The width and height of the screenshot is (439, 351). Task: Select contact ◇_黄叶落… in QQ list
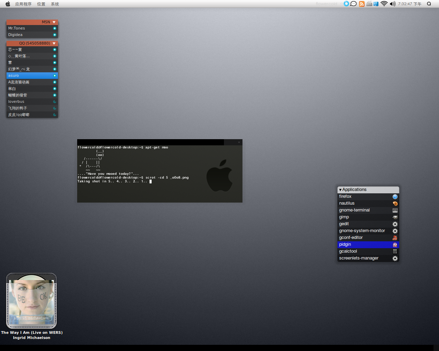click(x=32, y=56)
